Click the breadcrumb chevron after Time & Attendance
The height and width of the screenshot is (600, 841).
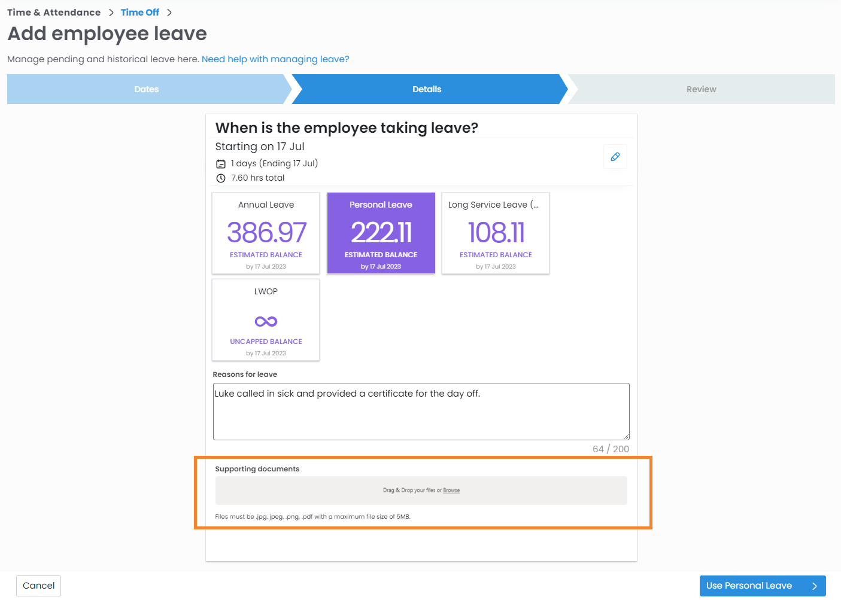(111, 13)
